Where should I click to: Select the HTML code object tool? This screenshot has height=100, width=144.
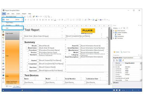[3, 82]
